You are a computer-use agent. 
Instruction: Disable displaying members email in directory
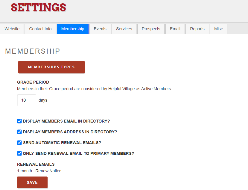click(19, 121)
